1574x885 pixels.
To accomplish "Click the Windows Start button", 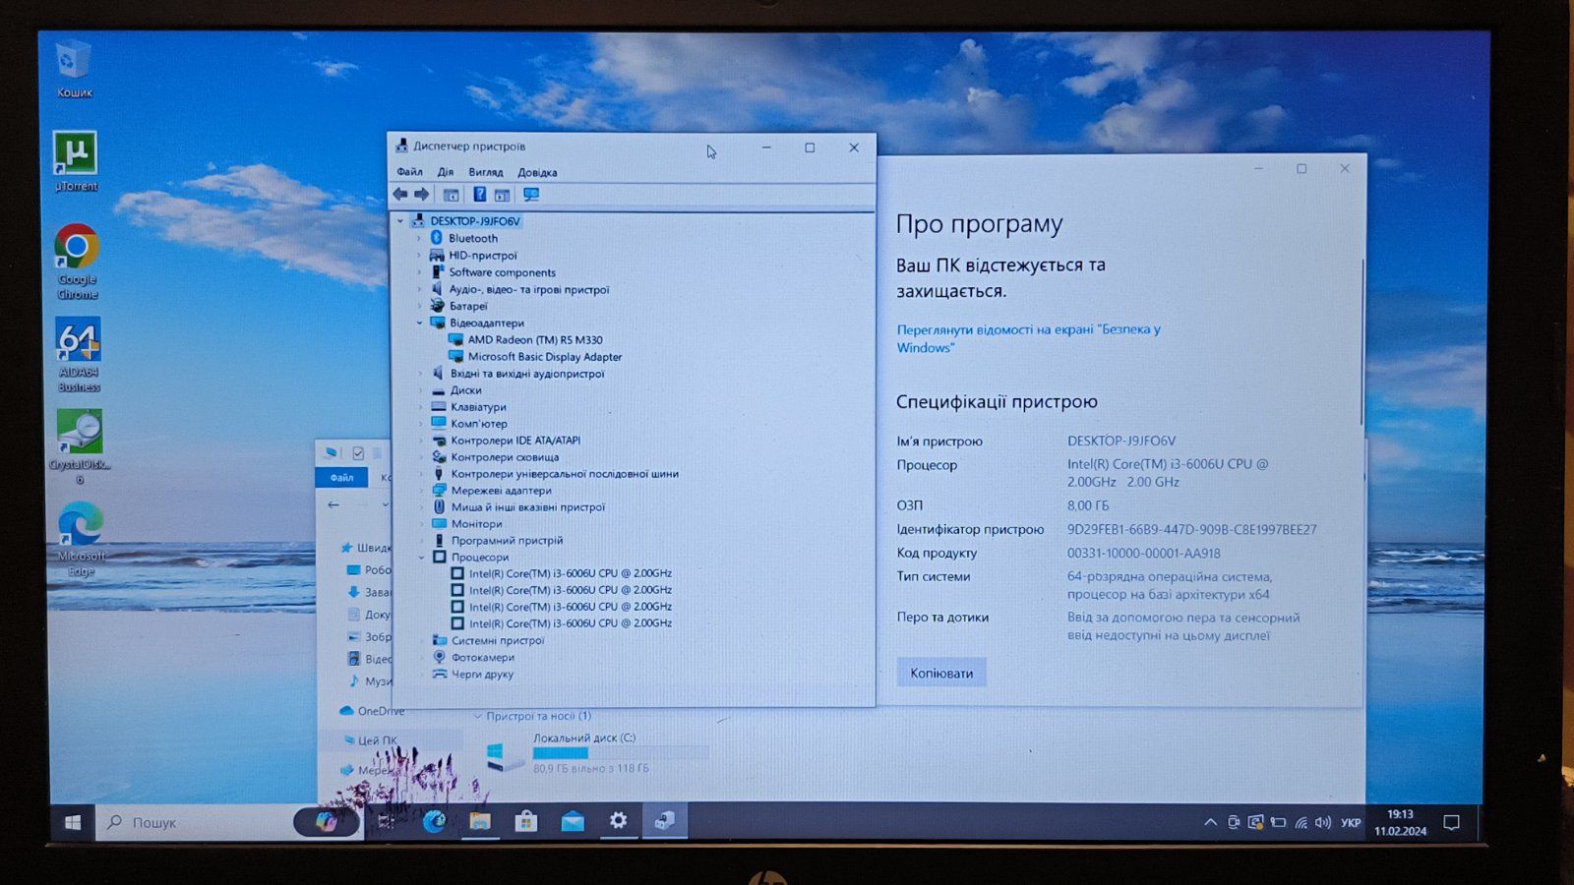I will click(73, 822).
